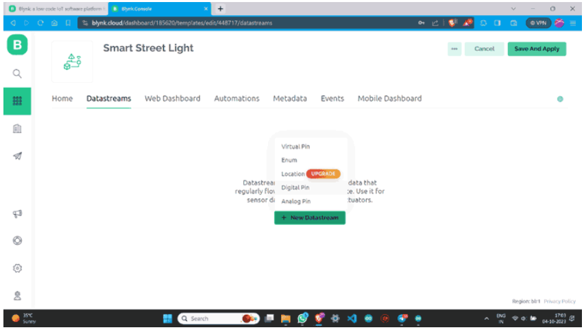584x330 pixels.
Task: Click the lifebuoy help icon in the sidebar
Action: tap(17, 241)
